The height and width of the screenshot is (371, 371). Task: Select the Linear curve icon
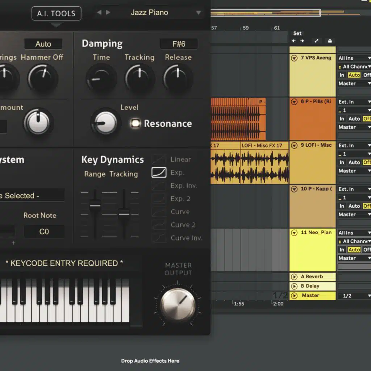click(x=159, y=159)
